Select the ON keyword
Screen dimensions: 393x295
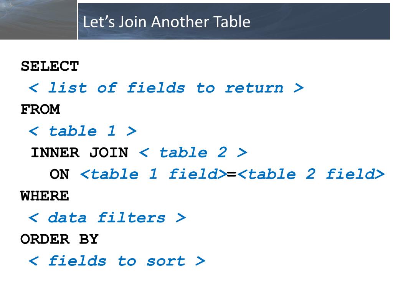tap(59, 174)
